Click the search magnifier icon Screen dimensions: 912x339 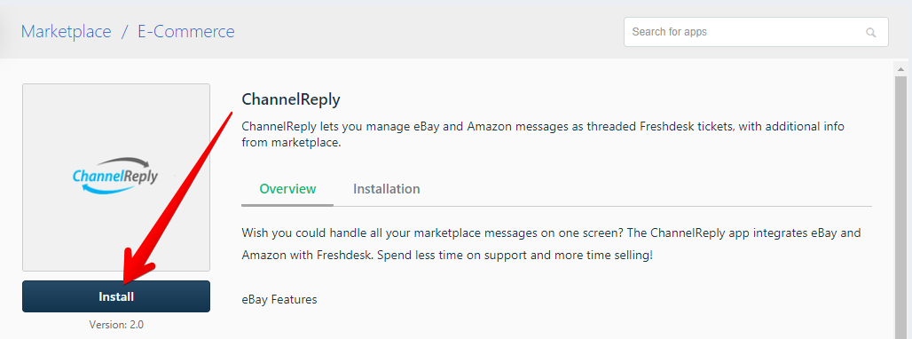870,33
